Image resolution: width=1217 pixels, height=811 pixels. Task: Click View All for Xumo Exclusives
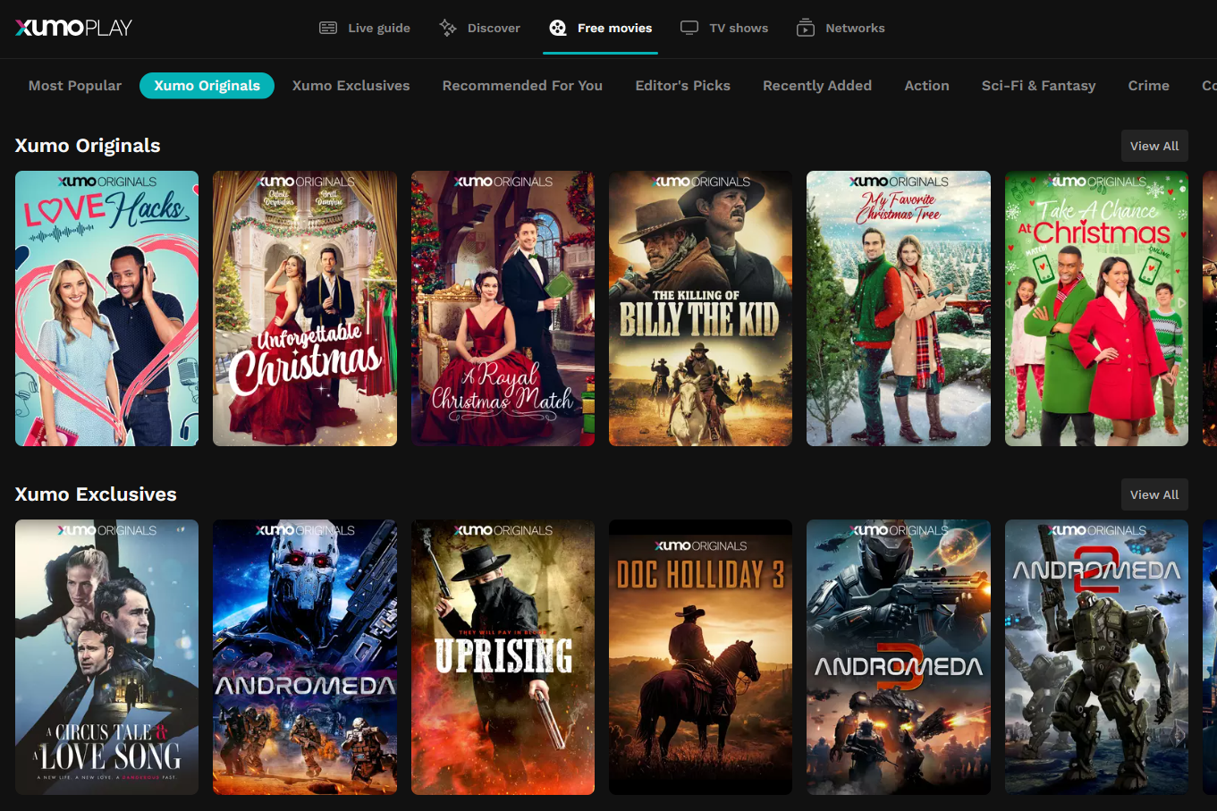pyautogui.click(x=1154, y=494)
